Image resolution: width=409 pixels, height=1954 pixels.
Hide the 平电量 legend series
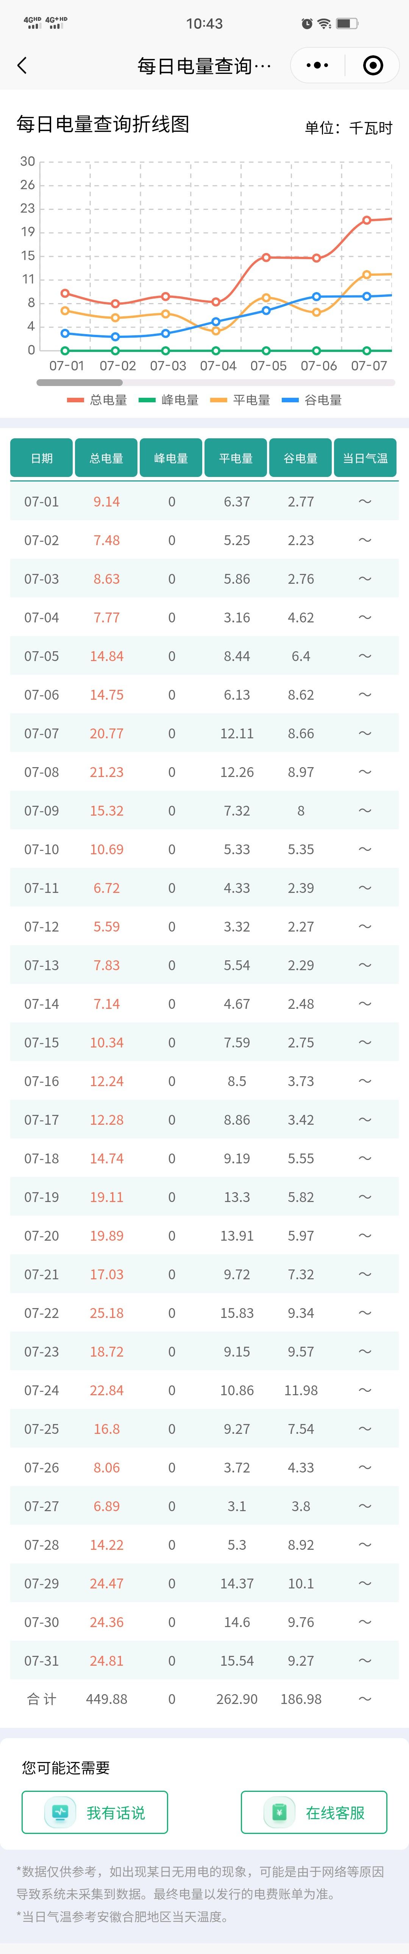pos(240,400)
